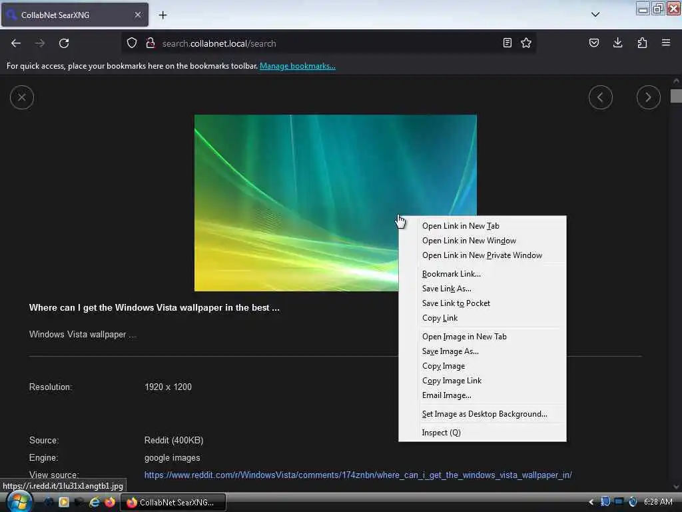The image size is (682, 512).
Task: Launch Internet Explorer from quick launch
Action: (95, 503)
